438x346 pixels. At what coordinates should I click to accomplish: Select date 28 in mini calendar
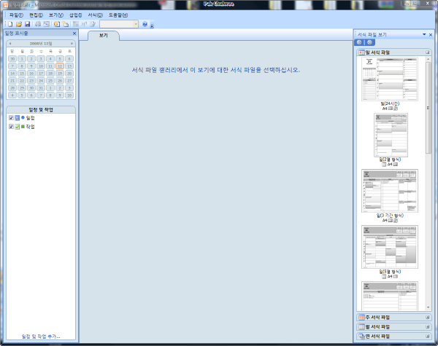[x=12, y=88]
